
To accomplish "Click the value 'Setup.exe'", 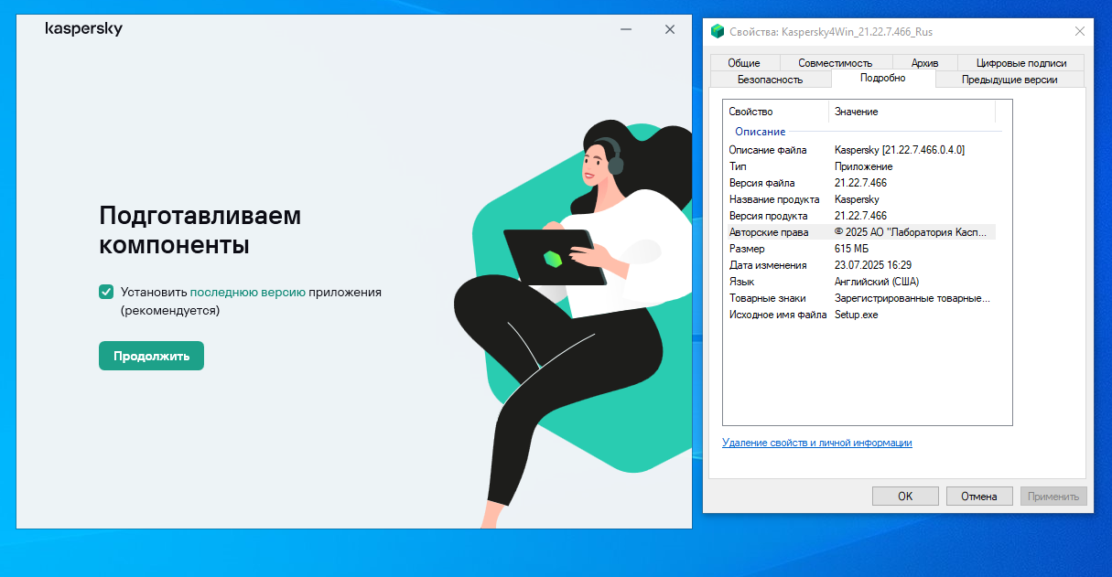I will [x=856, y=315].
